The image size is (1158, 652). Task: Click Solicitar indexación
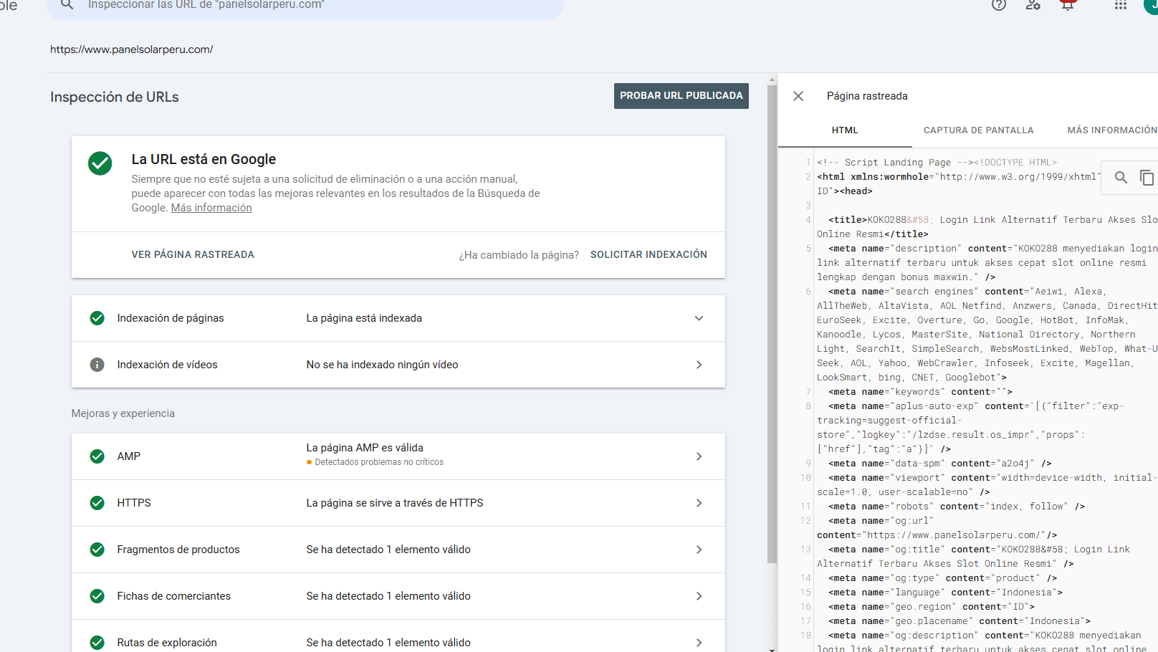click(649, 255)
